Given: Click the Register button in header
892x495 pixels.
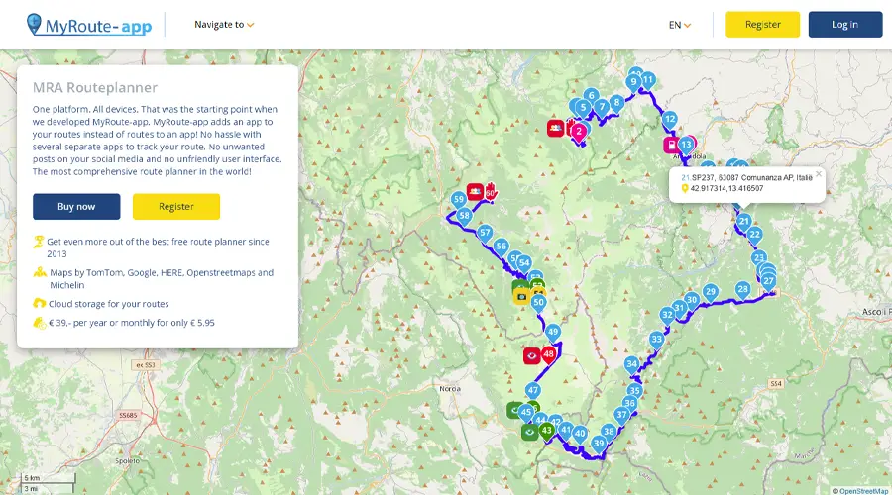Looking at the screenshot, I should [x=762, y=25].
